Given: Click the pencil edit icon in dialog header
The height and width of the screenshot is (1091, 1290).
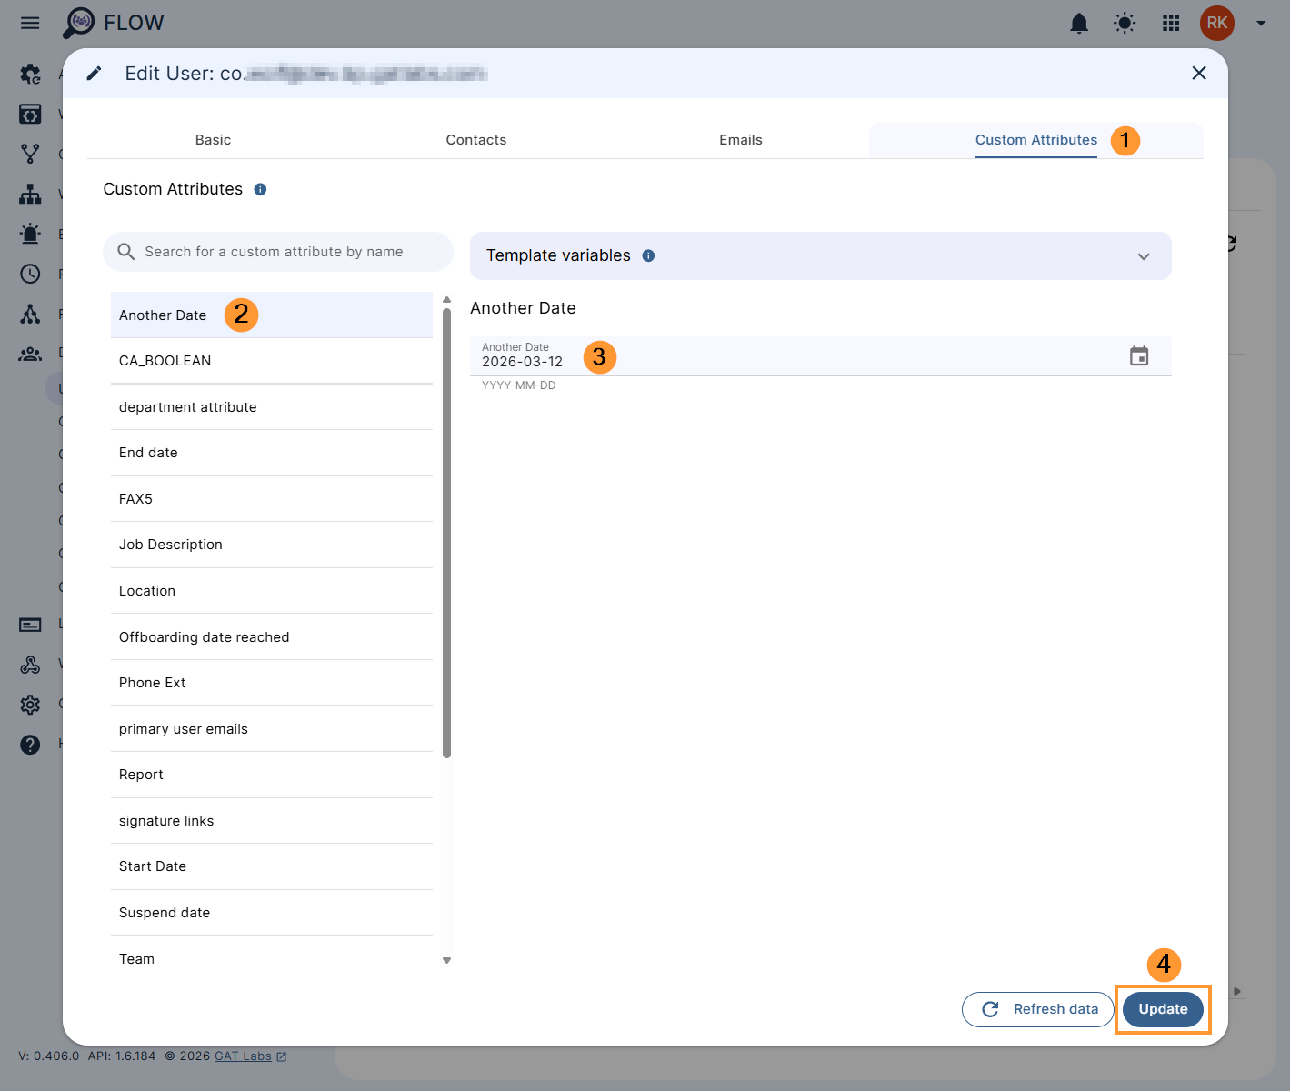Looking at the screenshot, I should (x=94, y=73).
